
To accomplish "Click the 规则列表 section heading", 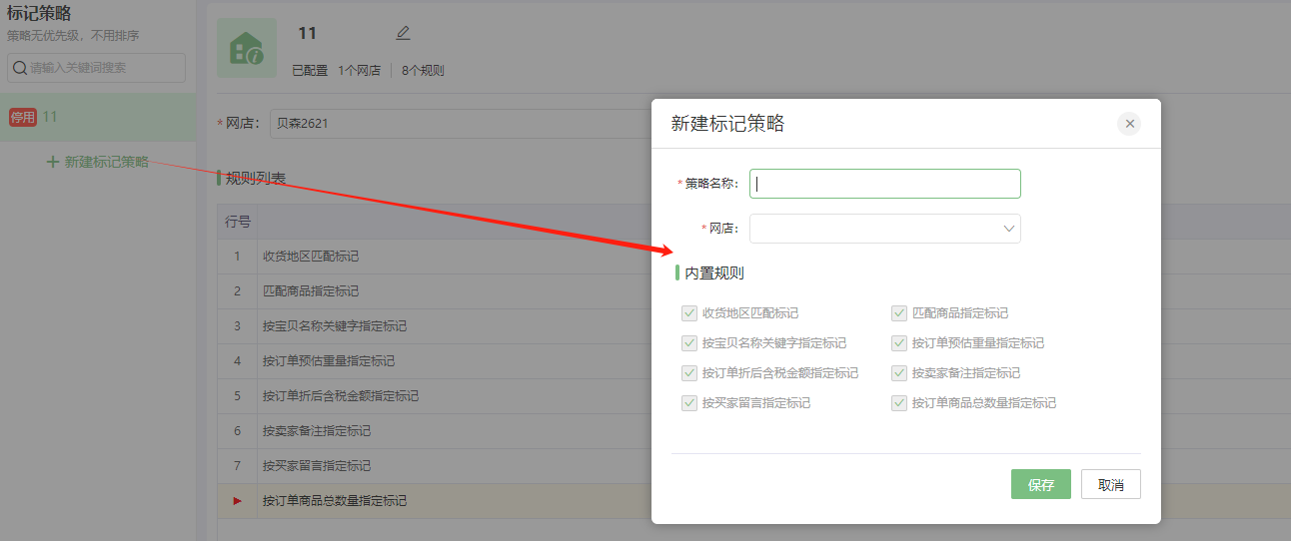I will tap(255, 179).
